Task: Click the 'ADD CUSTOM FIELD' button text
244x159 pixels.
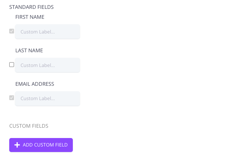Action: tap(45, 145)
